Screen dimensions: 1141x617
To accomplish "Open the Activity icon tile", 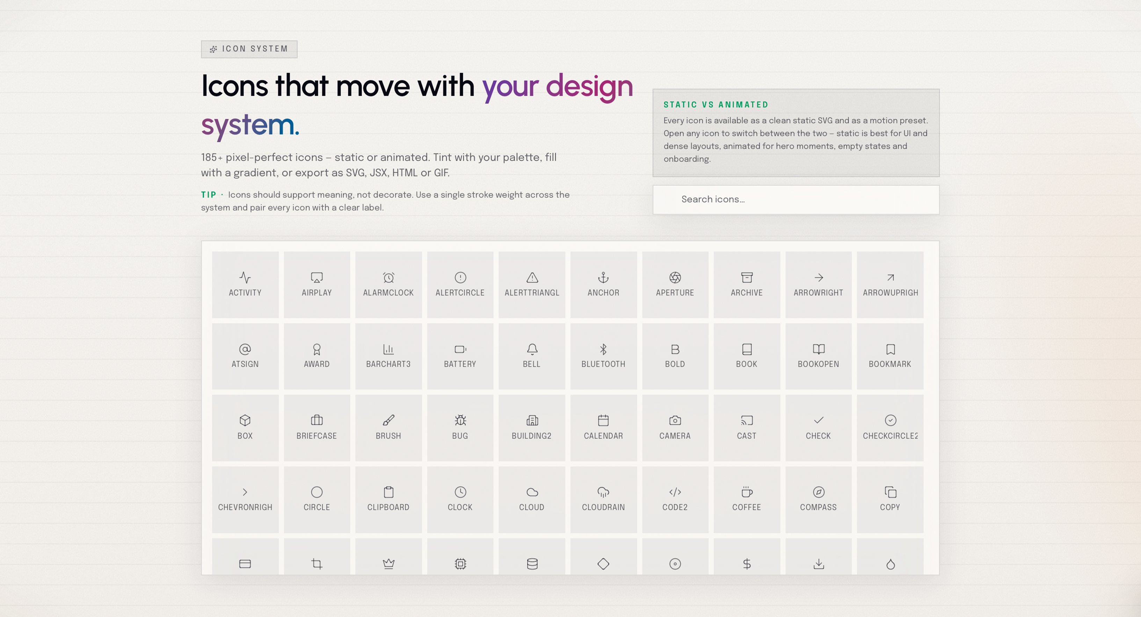I will coord(245,285).
